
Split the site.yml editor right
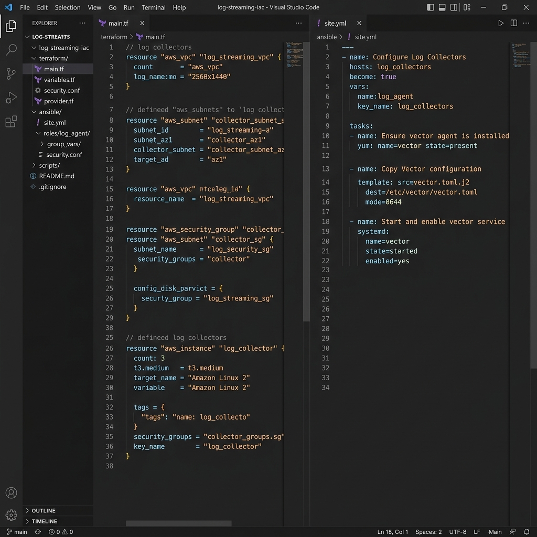click(514, 23)
